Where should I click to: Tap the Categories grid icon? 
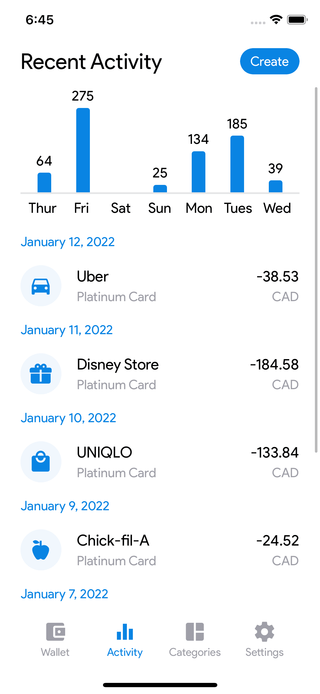195,632
